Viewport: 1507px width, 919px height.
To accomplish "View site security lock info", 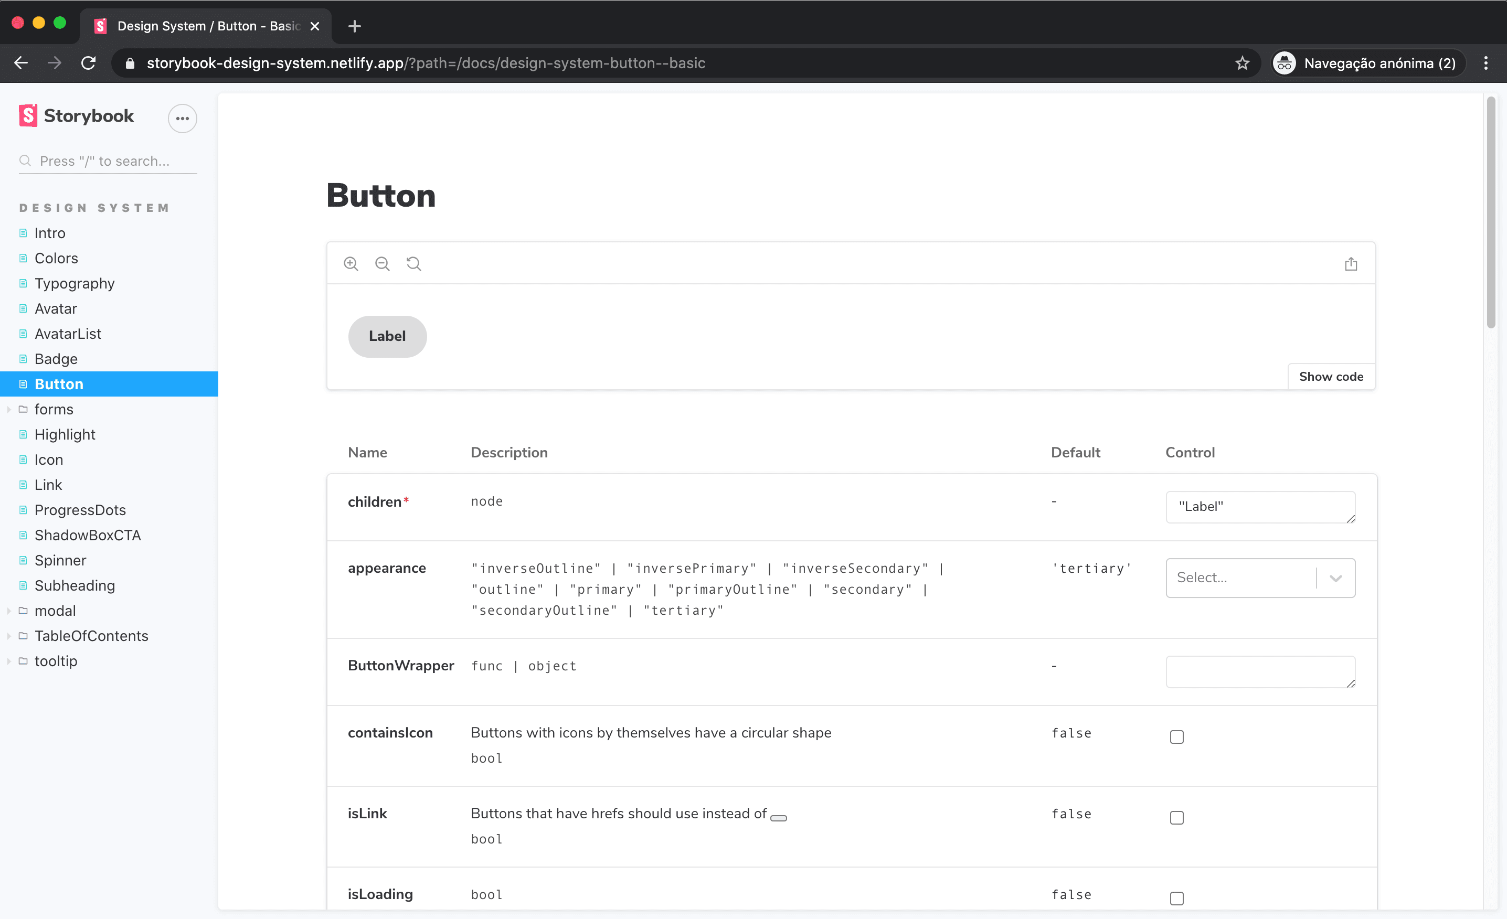I will (x=130, y=63).
